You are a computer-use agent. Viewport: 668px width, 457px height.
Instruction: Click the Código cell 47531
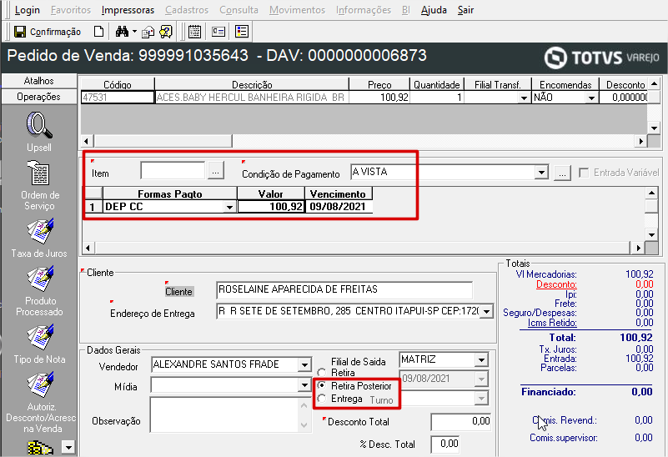click(117, 98)
